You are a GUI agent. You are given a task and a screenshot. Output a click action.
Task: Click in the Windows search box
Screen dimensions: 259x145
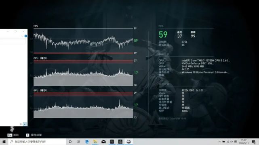coord(37,141)
